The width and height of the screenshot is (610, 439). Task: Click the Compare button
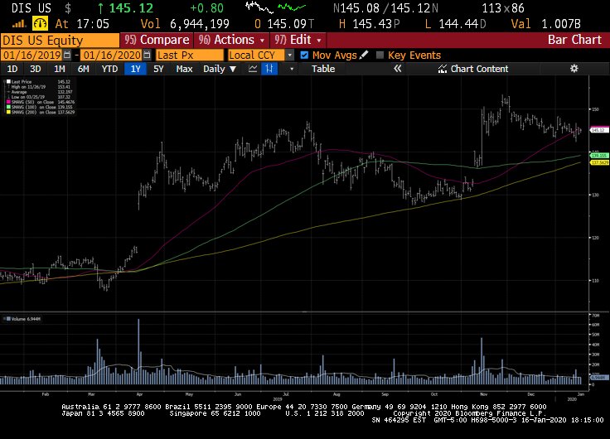[157, 40]
